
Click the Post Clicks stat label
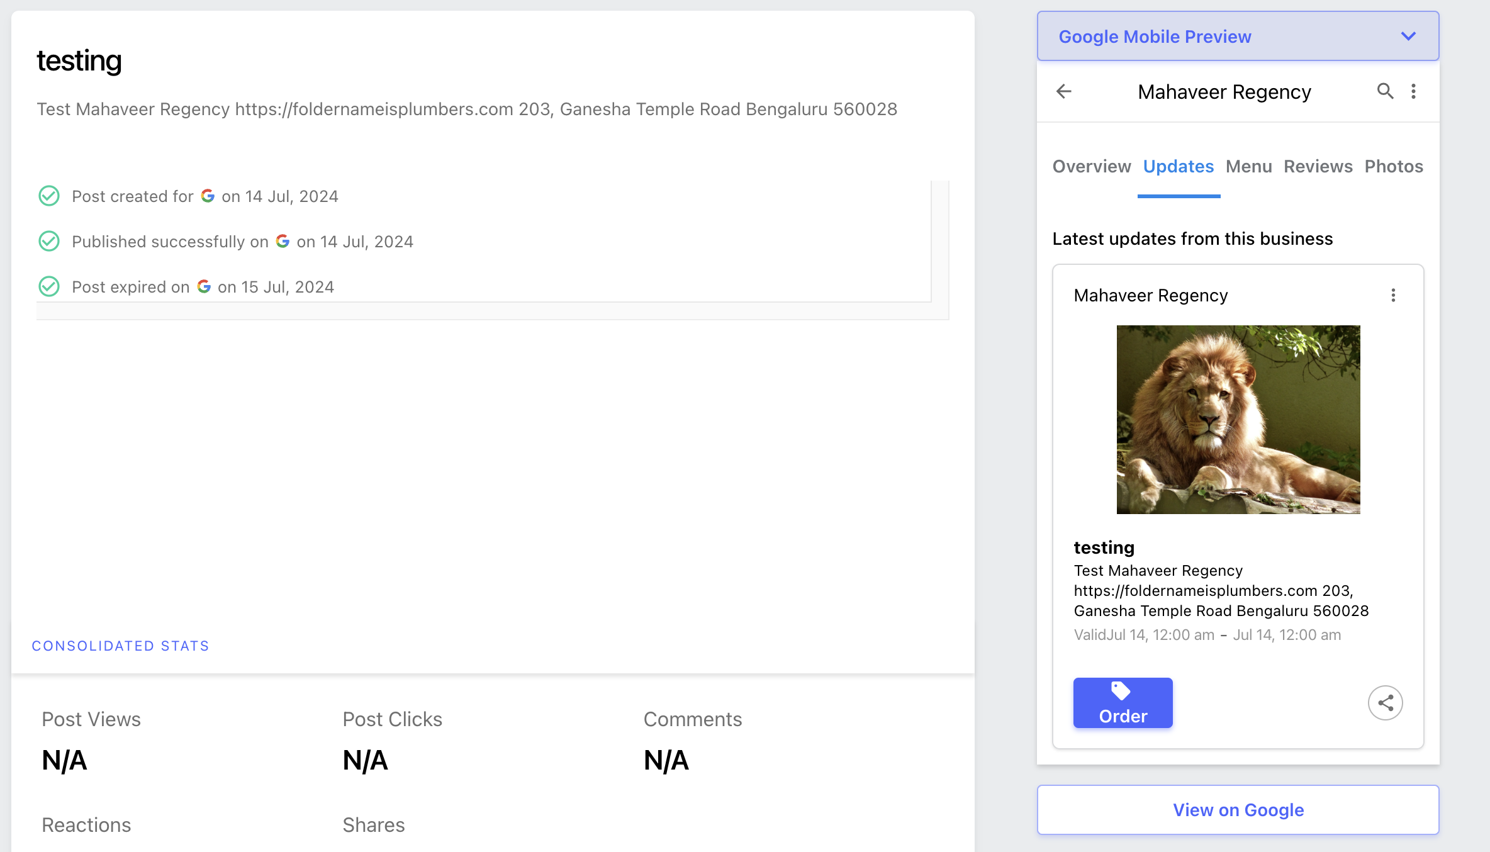[x=392, y=719]
